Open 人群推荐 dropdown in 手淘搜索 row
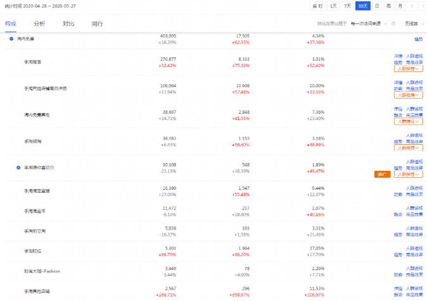 coord(409,68)
